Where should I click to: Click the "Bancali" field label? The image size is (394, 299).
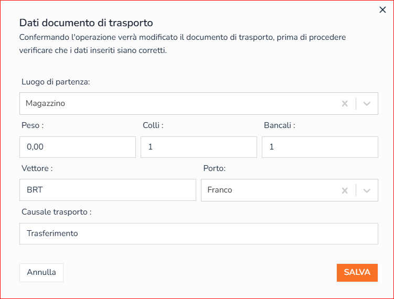point(279,125)
